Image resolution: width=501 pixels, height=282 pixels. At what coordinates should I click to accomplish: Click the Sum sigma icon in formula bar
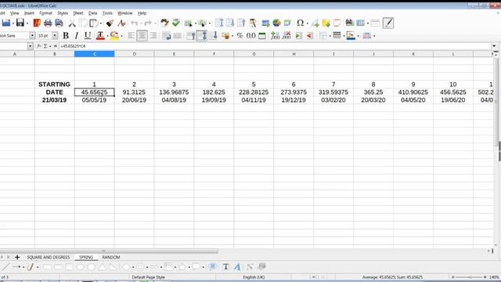click(45, 46)
